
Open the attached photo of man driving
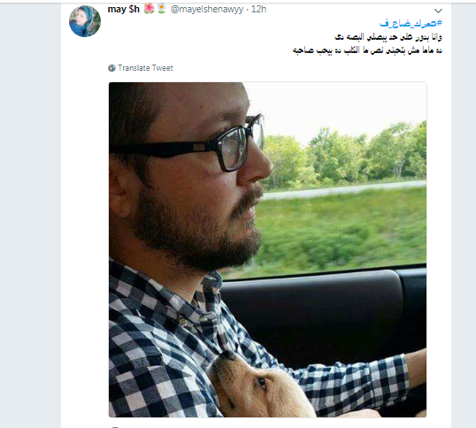click(x=267, y=249)
